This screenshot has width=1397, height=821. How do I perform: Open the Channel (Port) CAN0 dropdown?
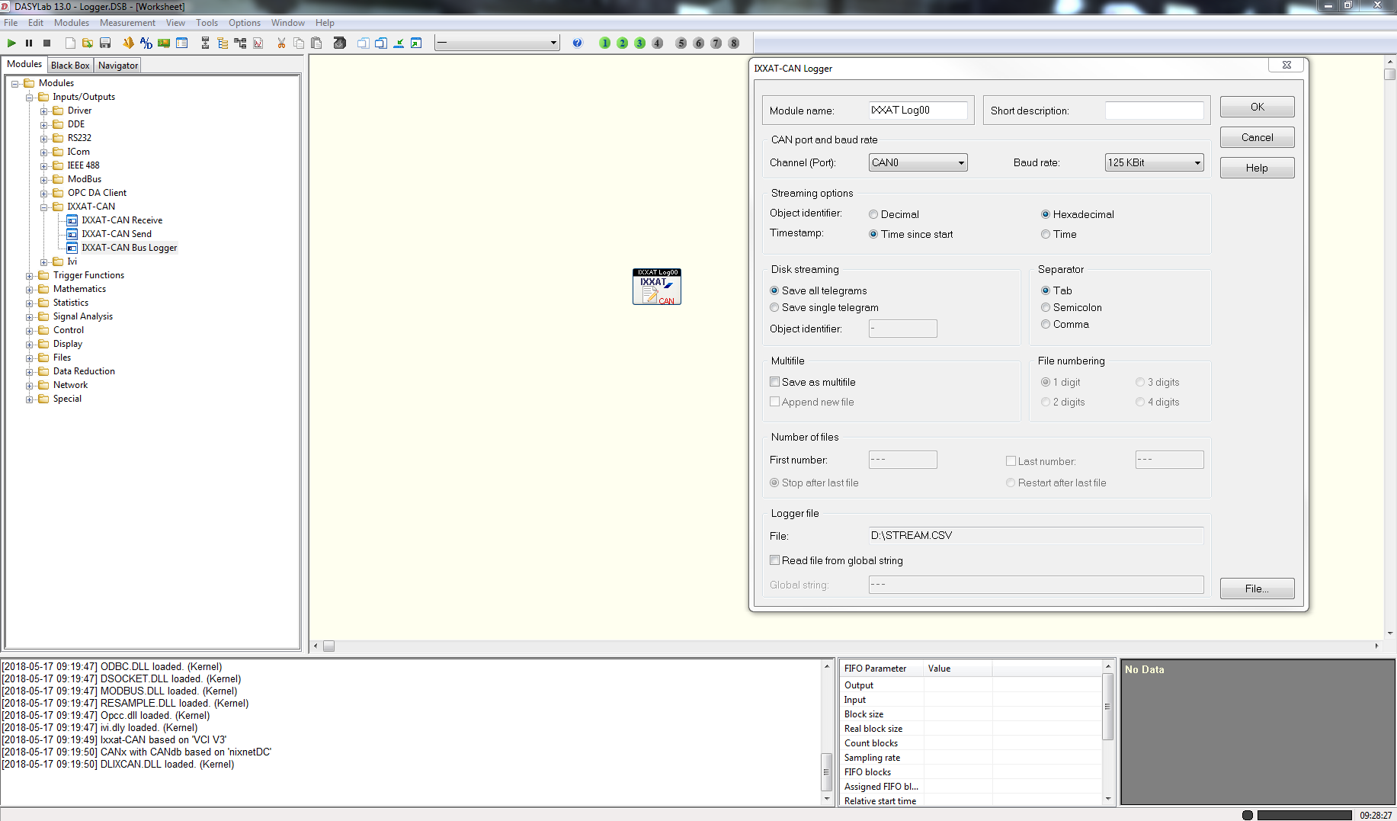(x=918, y=162)
